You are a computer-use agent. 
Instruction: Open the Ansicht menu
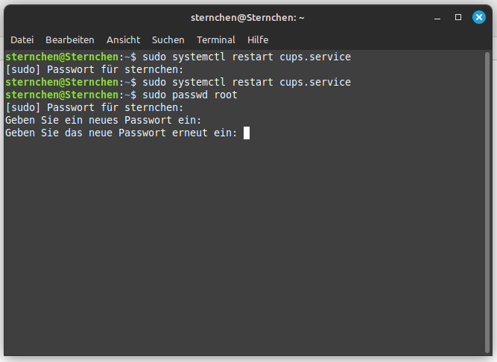click(x=123, y=39)
